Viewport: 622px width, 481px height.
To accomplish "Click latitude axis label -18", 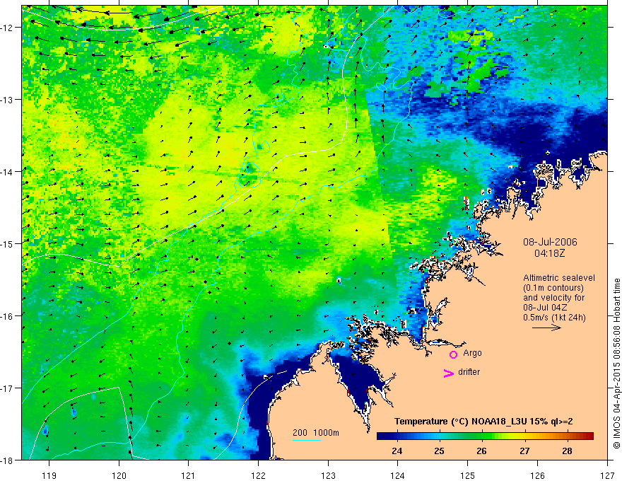I will pyautogui.click(x=8, y=460).
